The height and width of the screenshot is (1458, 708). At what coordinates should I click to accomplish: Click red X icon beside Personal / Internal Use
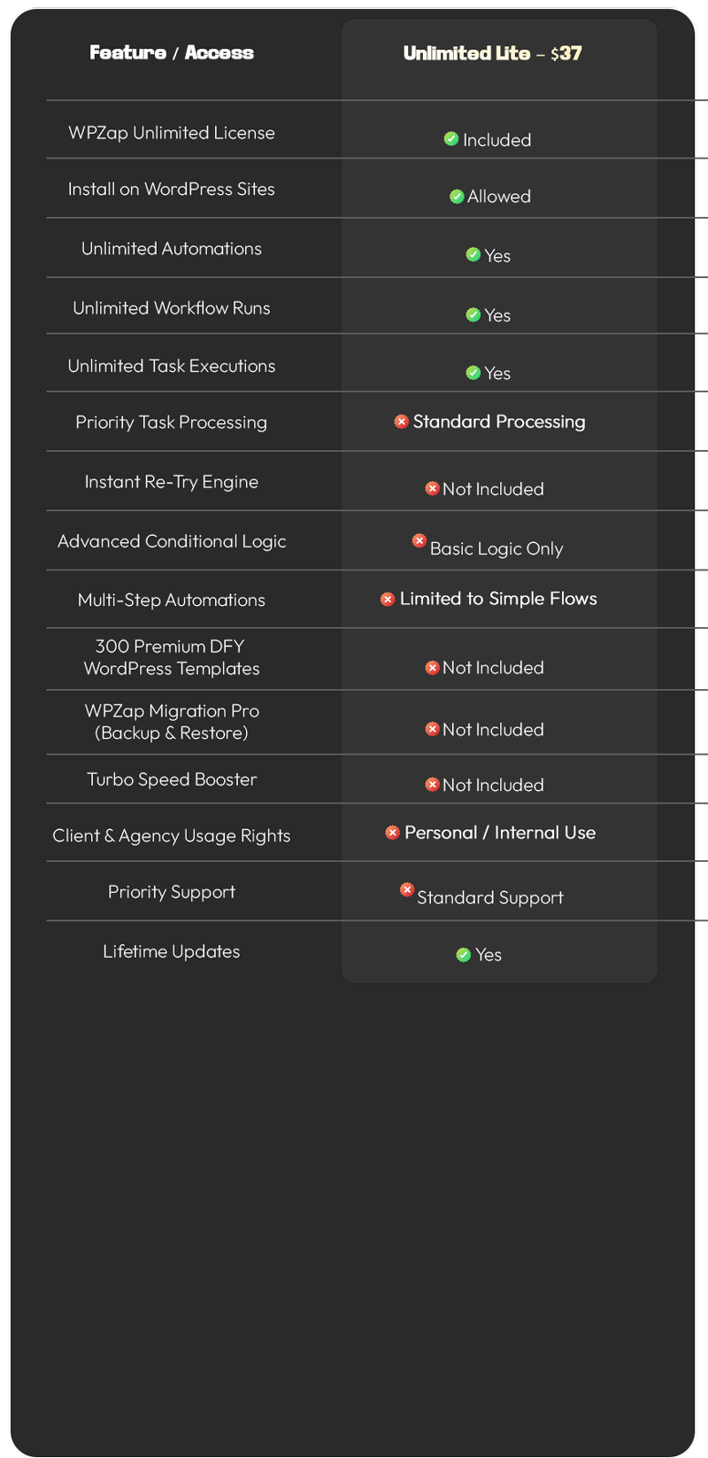pyautogui.click(x=393, y=833)
